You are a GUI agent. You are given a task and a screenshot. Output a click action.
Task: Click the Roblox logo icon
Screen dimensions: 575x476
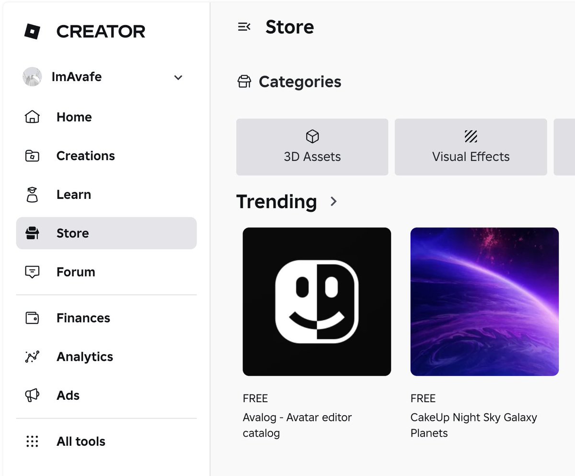tap(32, 32)
